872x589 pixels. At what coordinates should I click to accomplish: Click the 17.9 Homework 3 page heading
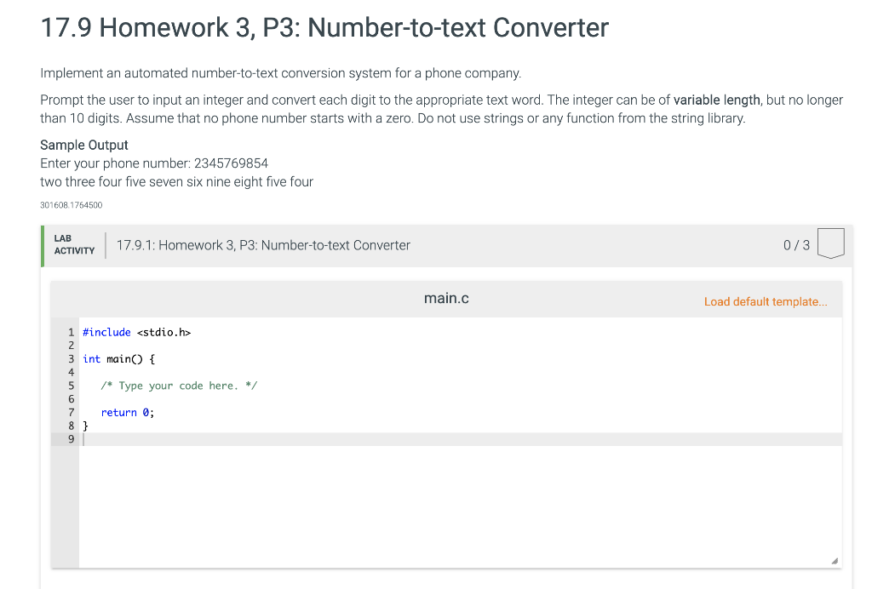[x=324, y=28]
